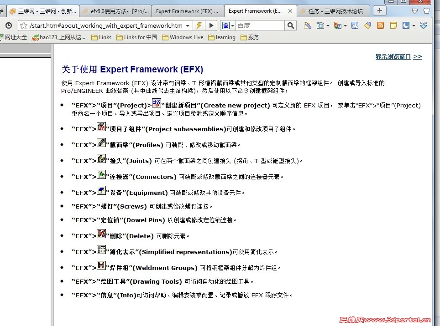Open the tab list dropdown arrow
Screen dimensions: 440x326
415,11
